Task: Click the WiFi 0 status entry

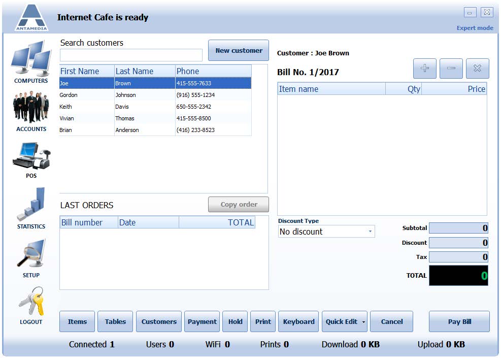Action: pyautogui.click(x=218, y=345)
